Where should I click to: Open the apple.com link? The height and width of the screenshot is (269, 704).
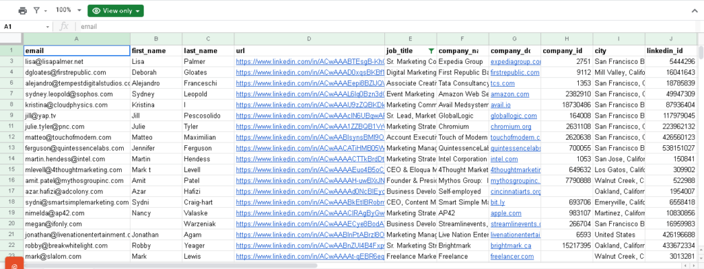(x=505, y=213)
